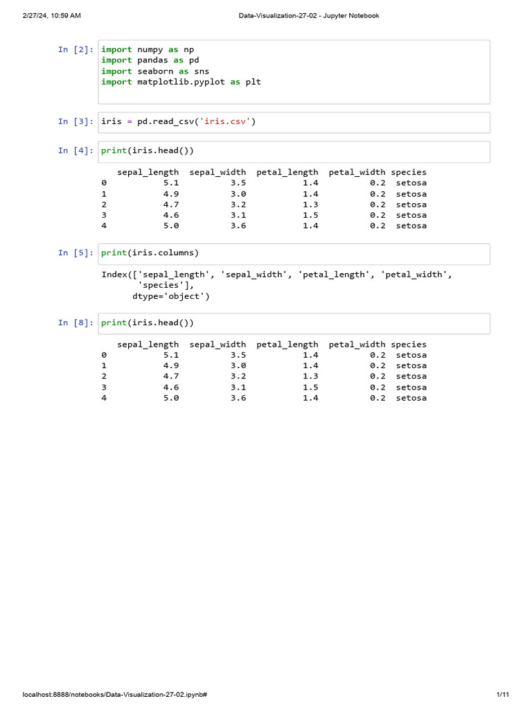This screenshot has width=532, height=710.
Task: Click the localhost:8888 notebook URL footer
Action: pos(115,694)
